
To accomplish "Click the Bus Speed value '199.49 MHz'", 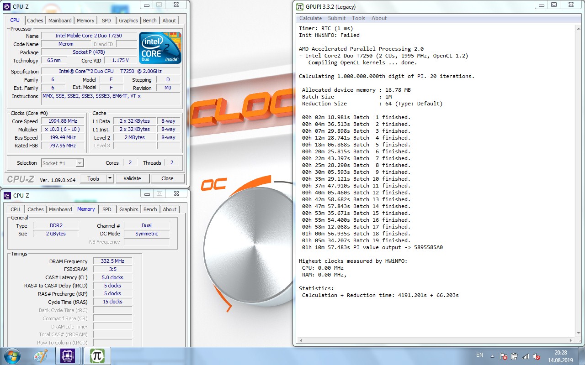I will pos(63,138).
